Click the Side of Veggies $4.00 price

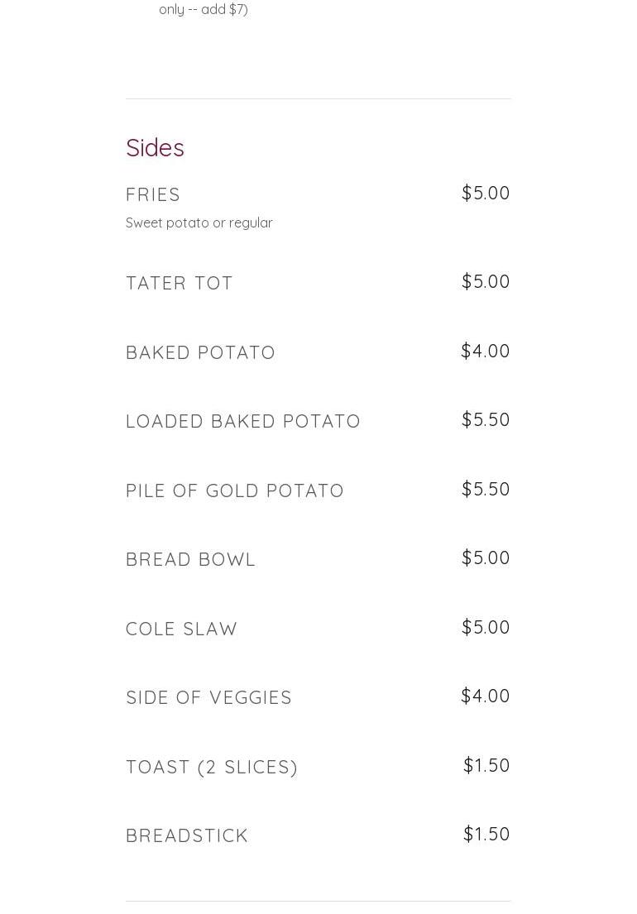click(x=486, y=696)
